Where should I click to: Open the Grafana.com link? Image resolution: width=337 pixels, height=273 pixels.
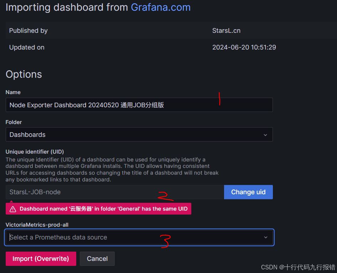[161, 7]
